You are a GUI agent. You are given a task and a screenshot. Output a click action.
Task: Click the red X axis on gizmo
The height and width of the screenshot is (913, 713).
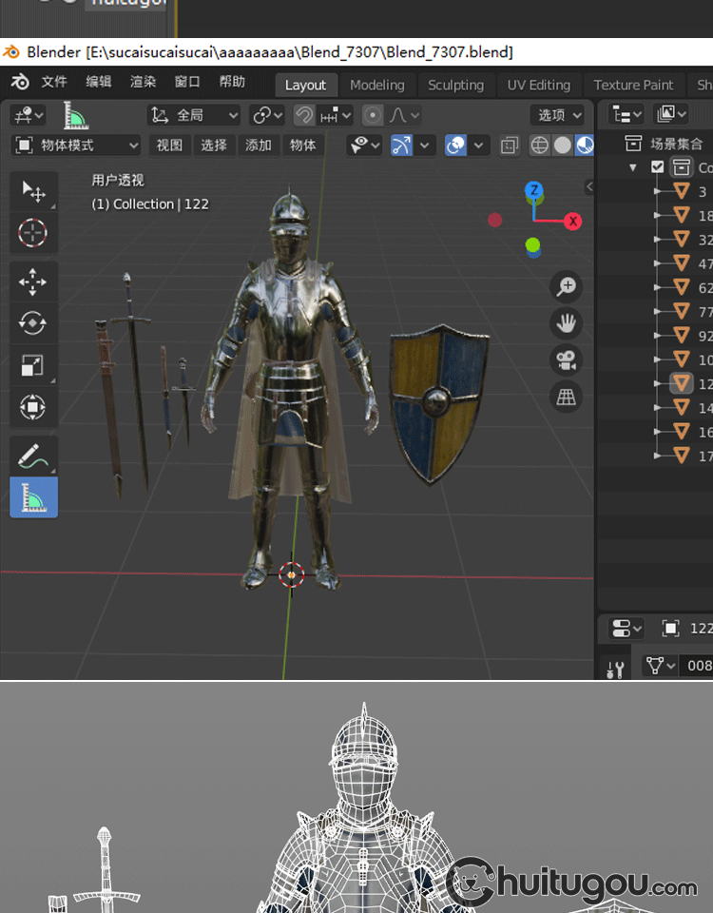(x=572, y=222)
